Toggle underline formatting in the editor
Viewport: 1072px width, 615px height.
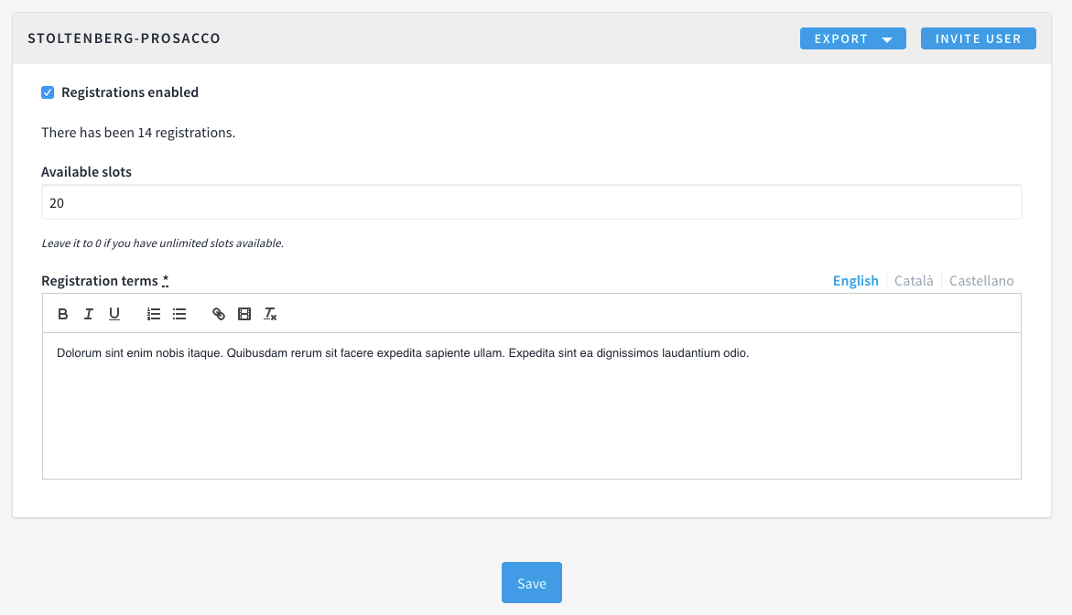114,314
